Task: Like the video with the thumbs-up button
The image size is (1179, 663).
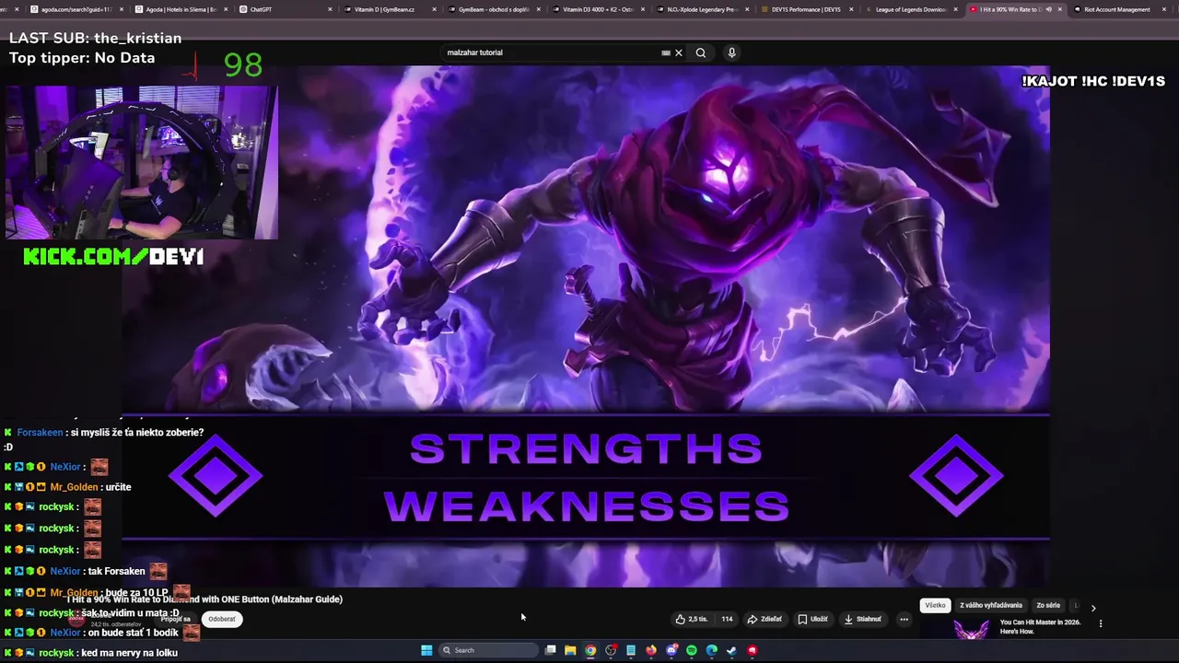Action: [691, 619]
